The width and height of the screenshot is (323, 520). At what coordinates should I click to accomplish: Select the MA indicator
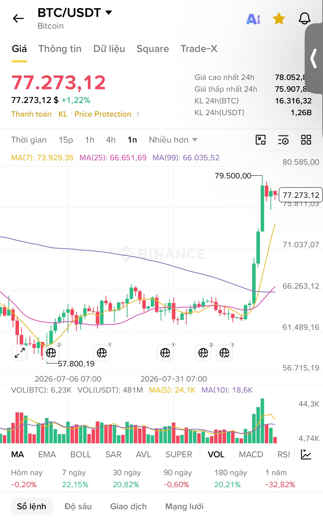[x=18, y=454]
